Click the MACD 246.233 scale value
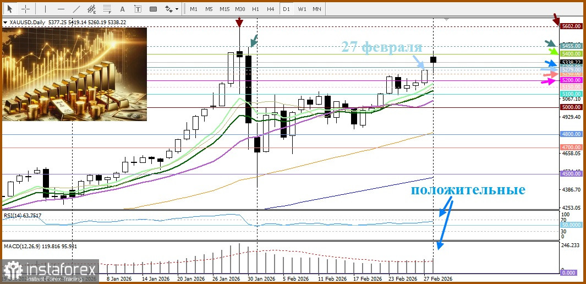This screenshot has width=586, height=284. point(570,245)
